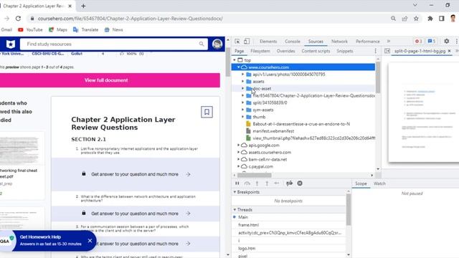The height and width of the screenshot is (258, 459).
Task: Open DevTools settings gear
Action: (446, 42)
